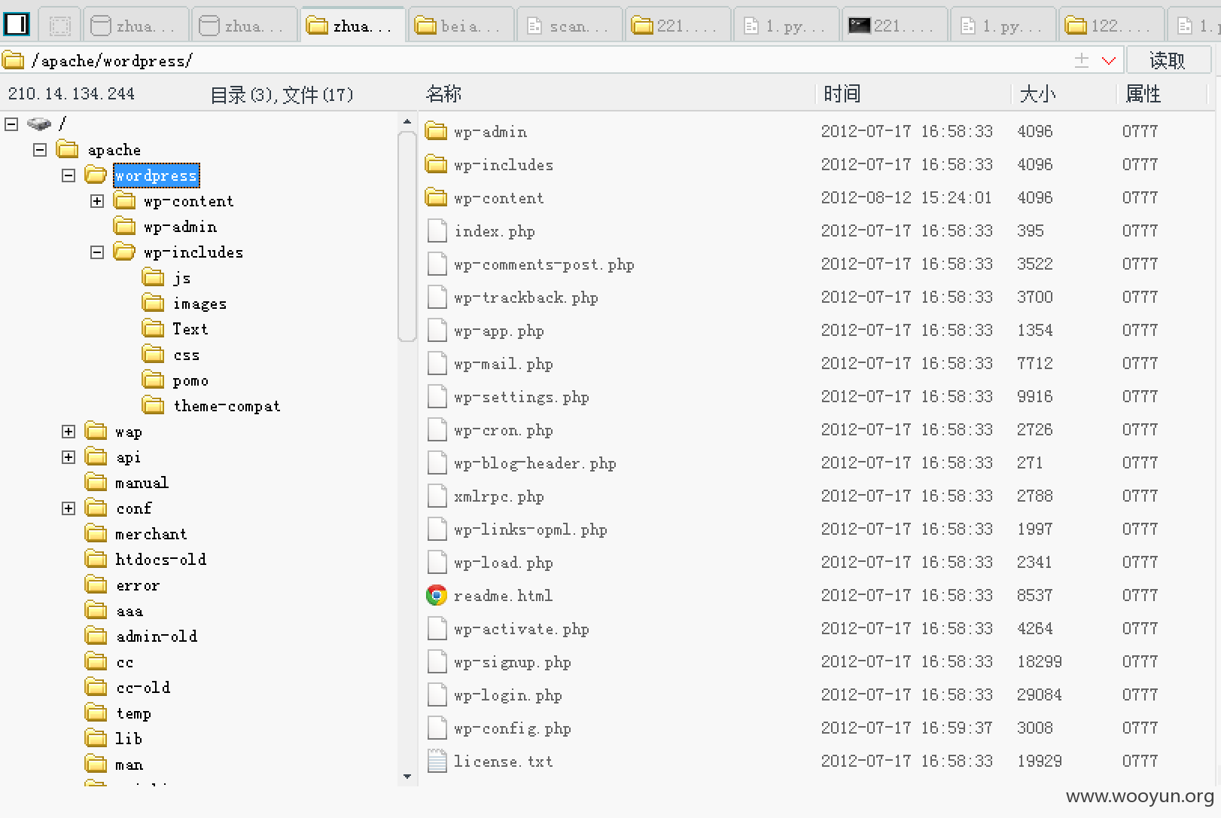Click the dashed grid icon tab
The image size is (1221, 818).
(59, 26)
